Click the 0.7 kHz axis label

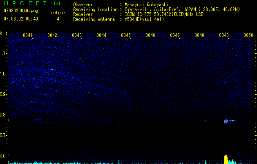coord(3,135)
